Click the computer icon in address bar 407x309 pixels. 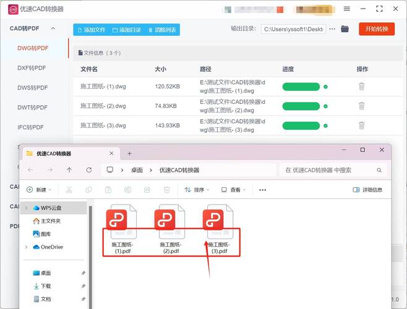coord(110,170)
